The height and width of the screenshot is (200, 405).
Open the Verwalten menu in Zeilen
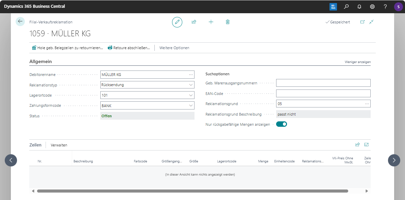click(x=59, y=145)
